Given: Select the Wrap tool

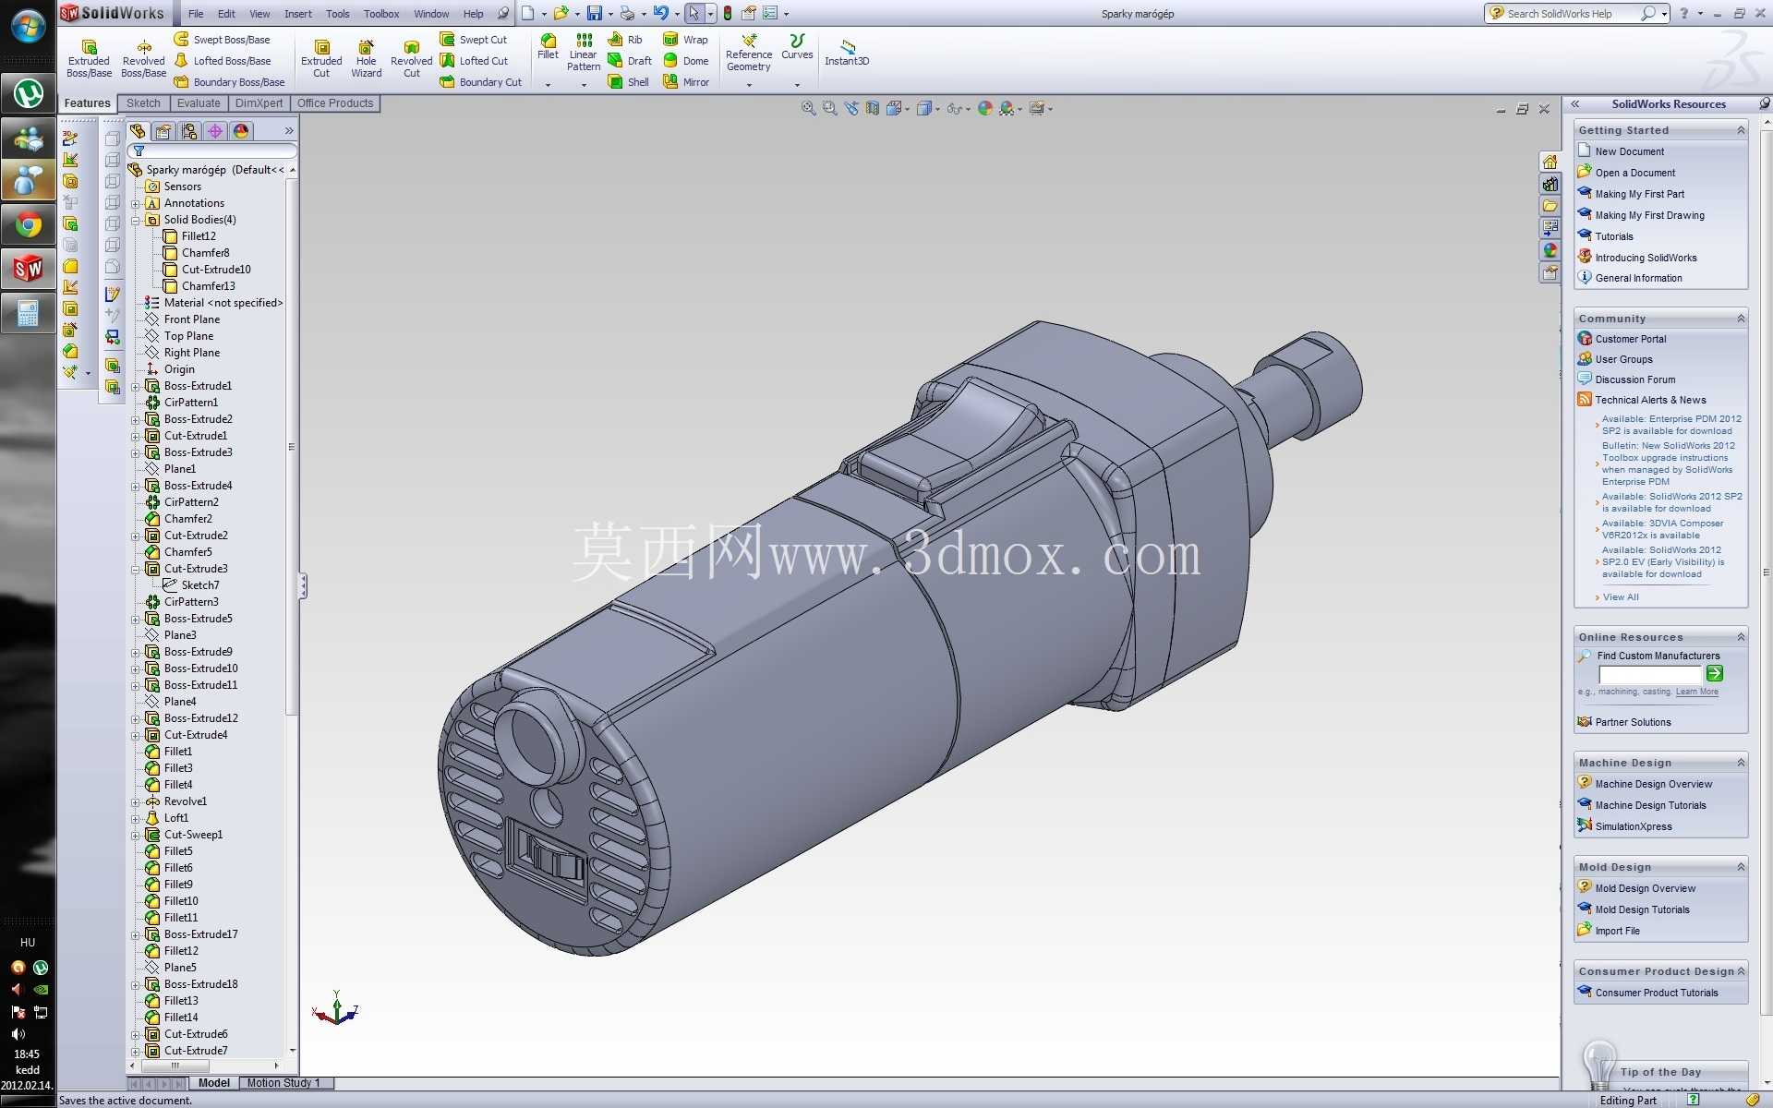Looking at the screenshot, I should (685, 40).
